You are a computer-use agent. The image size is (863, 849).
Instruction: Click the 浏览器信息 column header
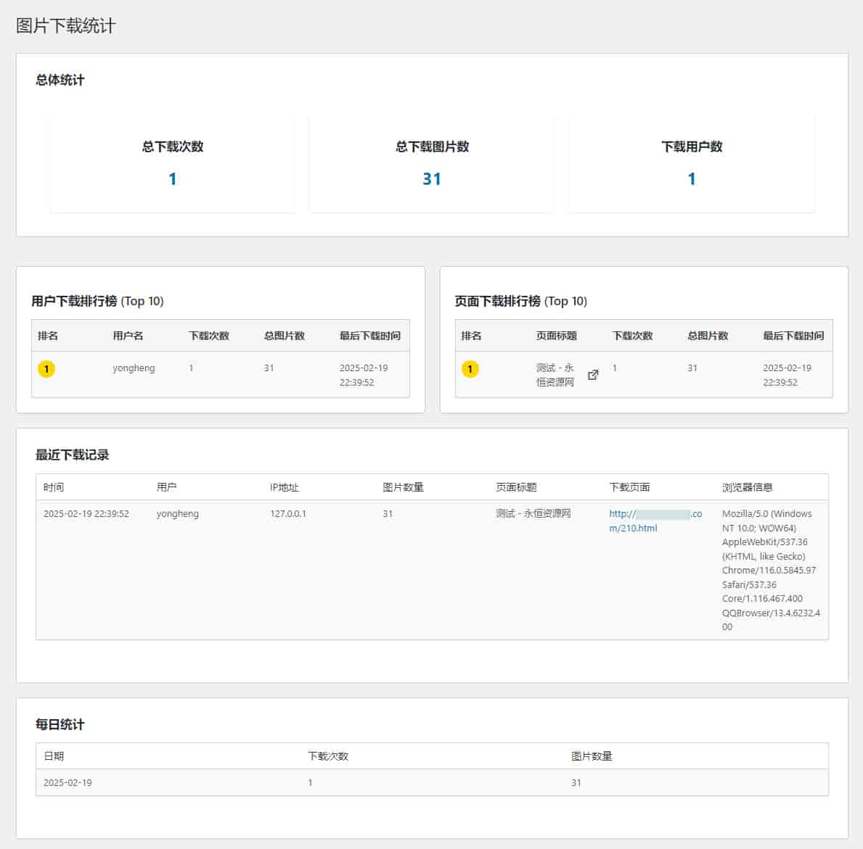747,487
